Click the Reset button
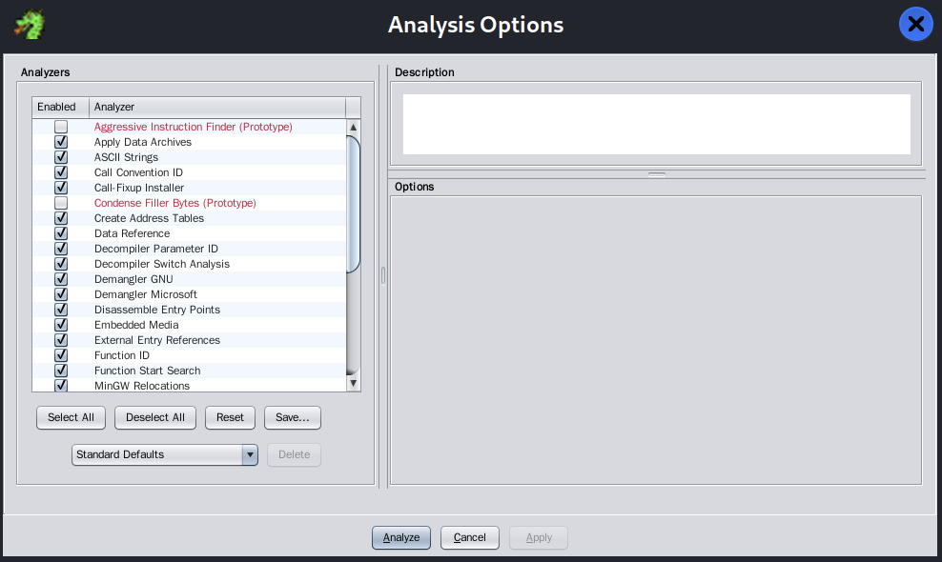The height and width of the screenshot is (562, 942). point(230,417)
